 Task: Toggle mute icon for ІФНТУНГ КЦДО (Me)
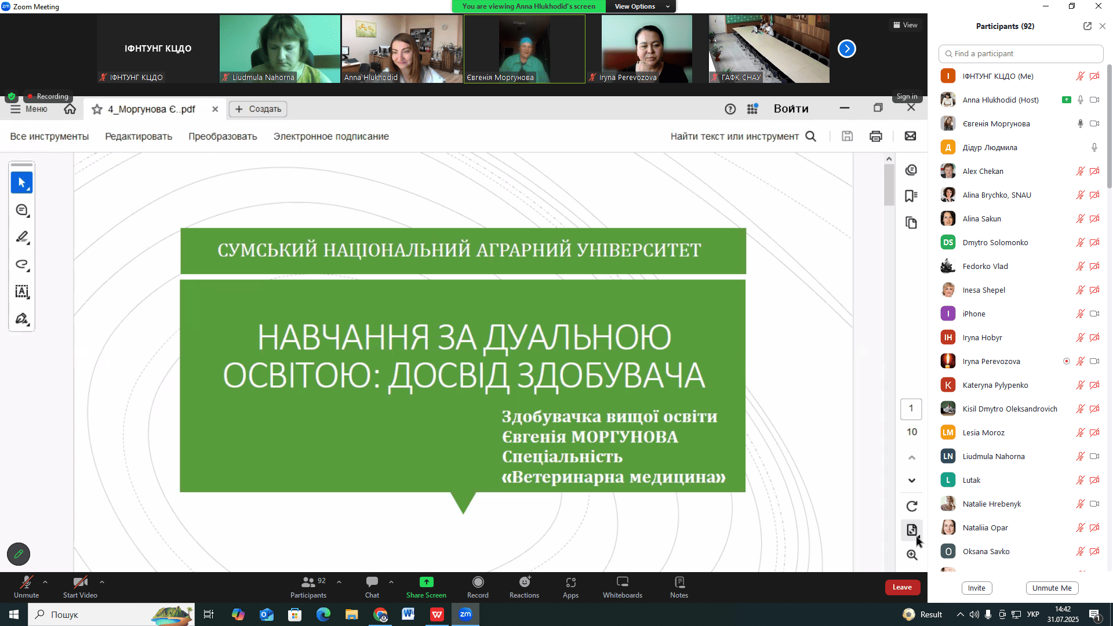click(x=1081, y=77)
